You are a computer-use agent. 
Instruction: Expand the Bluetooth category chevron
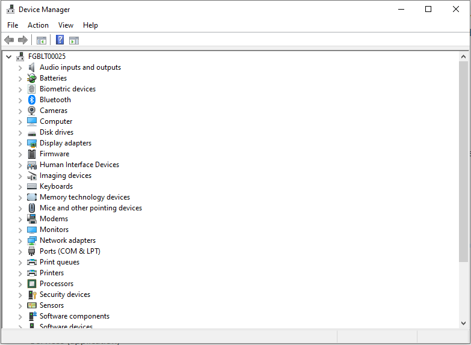click(20, 100)
